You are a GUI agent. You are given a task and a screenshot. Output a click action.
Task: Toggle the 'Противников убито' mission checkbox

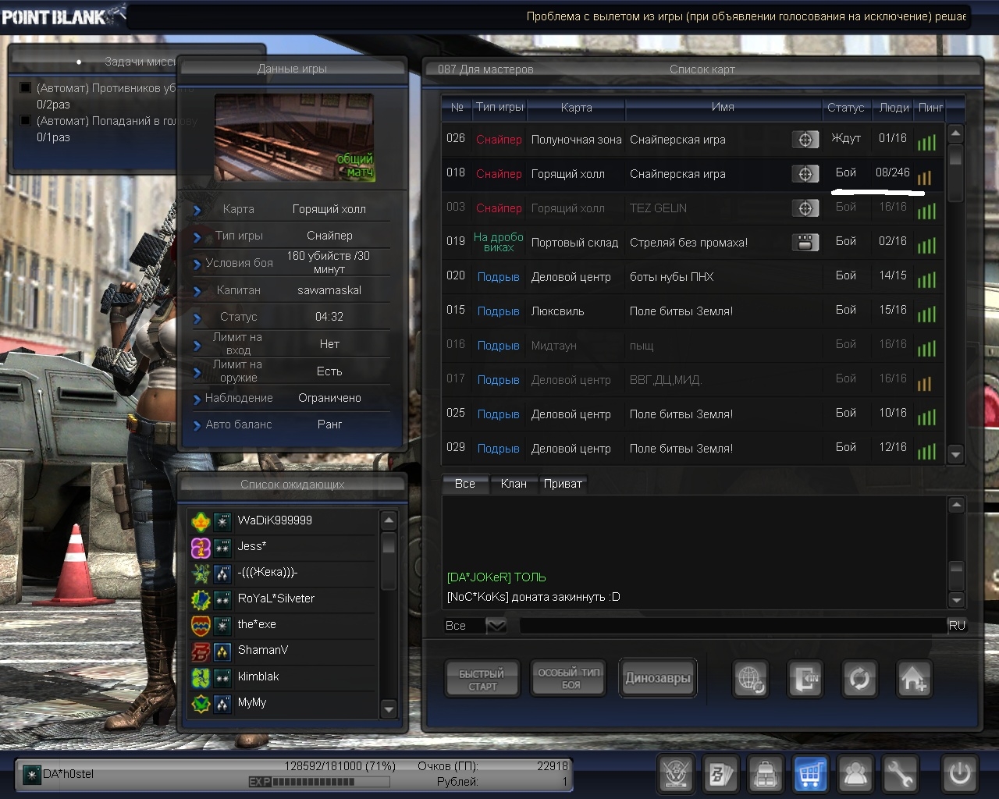[26, 88]
